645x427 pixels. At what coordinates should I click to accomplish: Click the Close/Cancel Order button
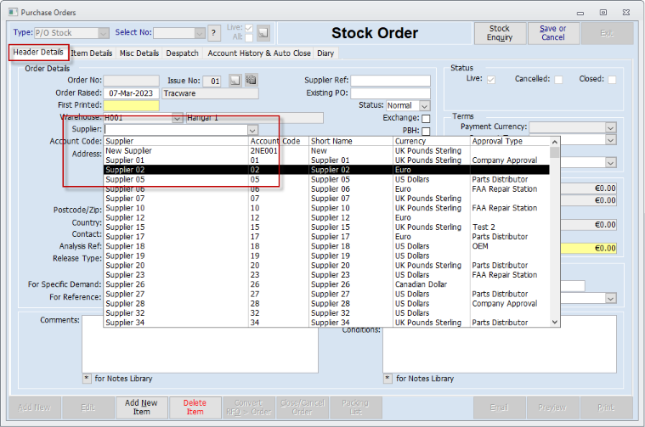303,407
